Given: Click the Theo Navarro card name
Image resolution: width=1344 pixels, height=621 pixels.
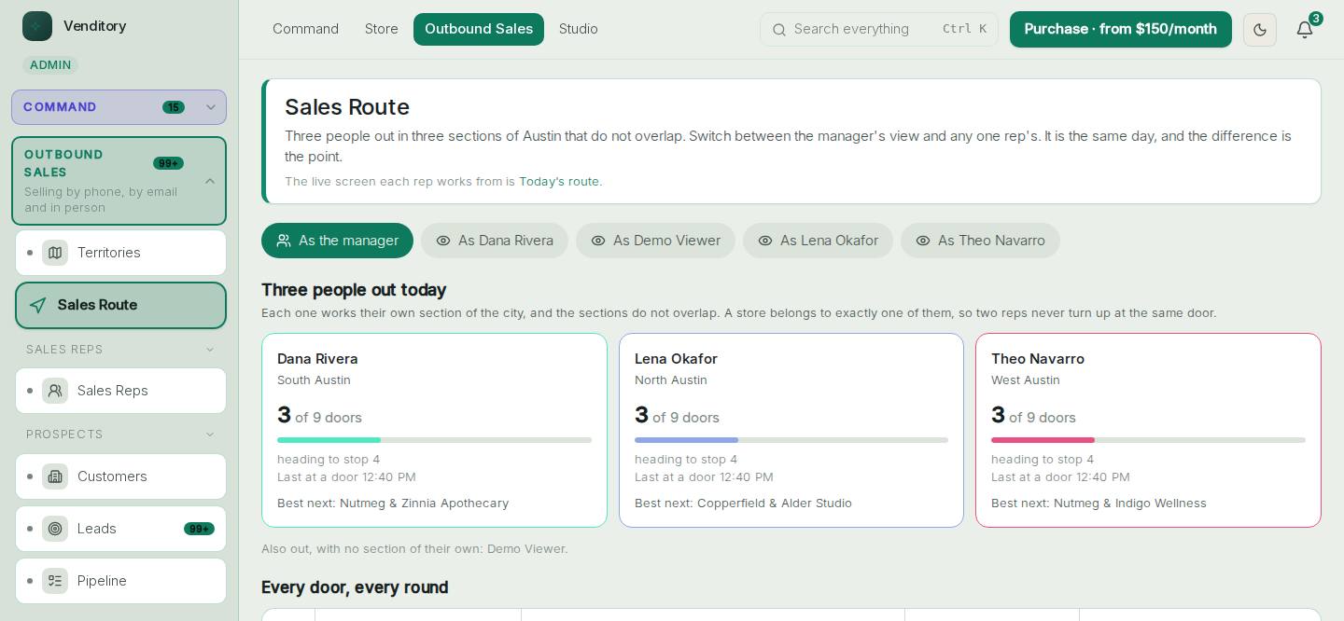Looking at the screenshot, I should pyautogui.click(x=1038, y=359).
